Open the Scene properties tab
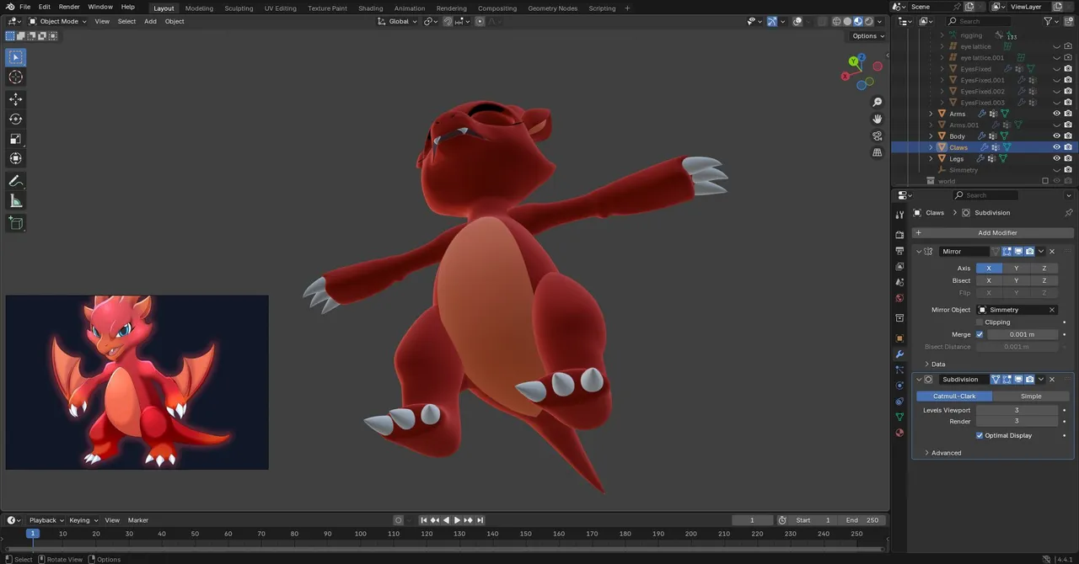This screenshot has width=1079, height=564. pyautogui.click(x=899, y=282)
